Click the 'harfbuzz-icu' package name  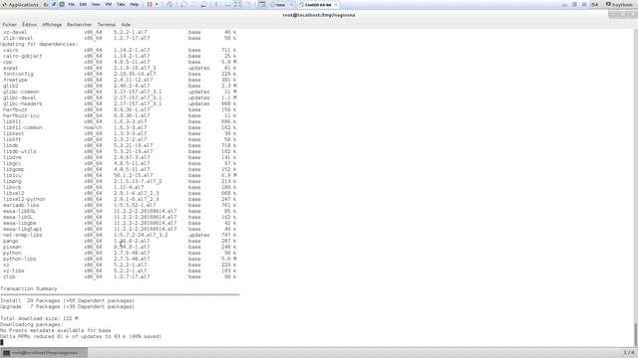[21, 115]
